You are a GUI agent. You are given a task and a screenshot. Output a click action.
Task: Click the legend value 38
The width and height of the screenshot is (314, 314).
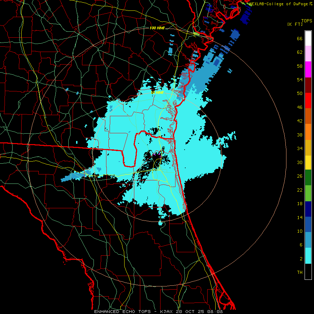pyautogui.click(x=300, y=135)
